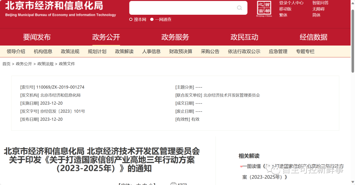
Task: Go to 规划计划 submenu
Action: click(97, 51)
